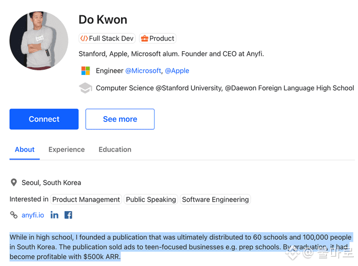
Task: Open the Education tab
Action: tap(115, 149)
